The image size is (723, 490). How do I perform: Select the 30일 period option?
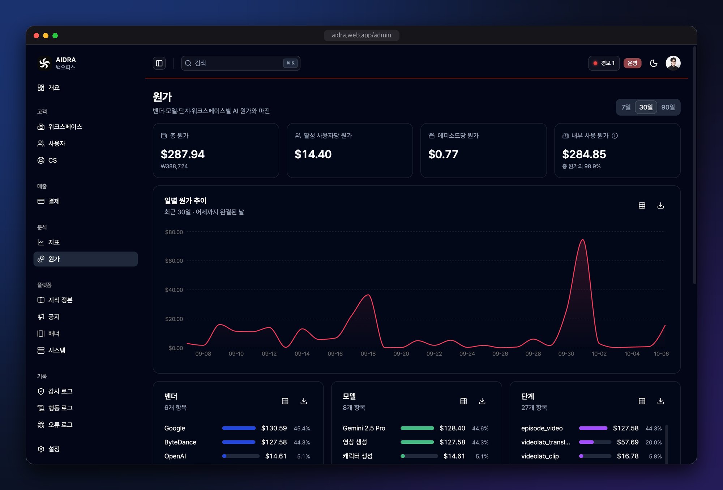(646, 107)
